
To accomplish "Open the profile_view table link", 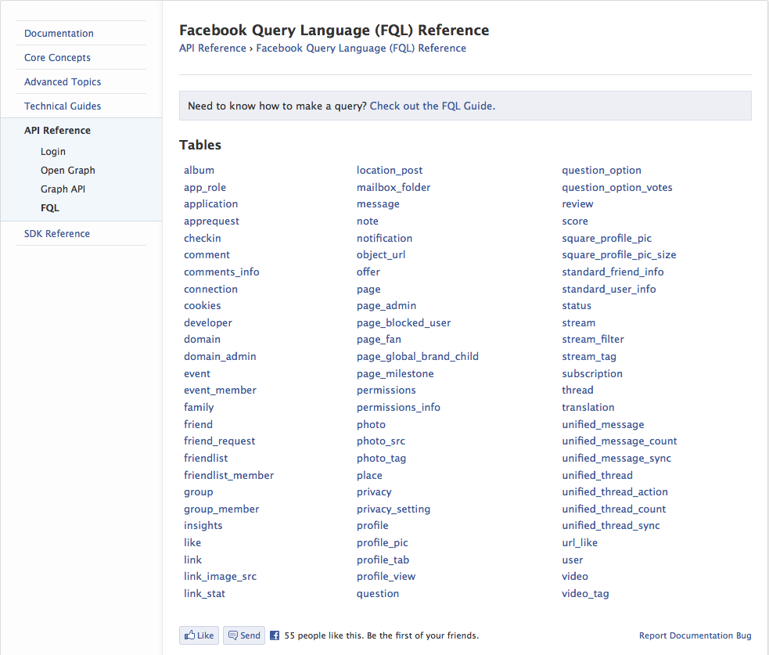I will pos(386,577).
